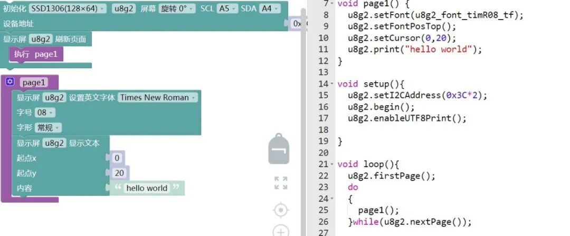The image size is (570, 236).
Task: Click the start x value field 0
Action: click(117, 158)
